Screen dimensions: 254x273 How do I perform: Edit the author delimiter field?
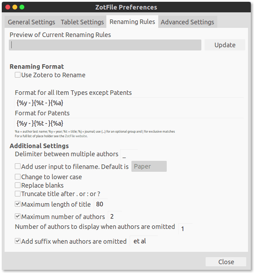(129, 154)
